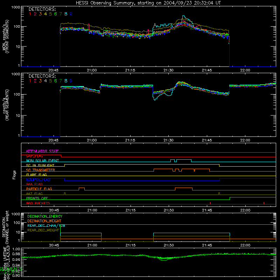
Task: Click the DECIMATION CHANNEL or weight axis title
Action: tap(5, 227)
